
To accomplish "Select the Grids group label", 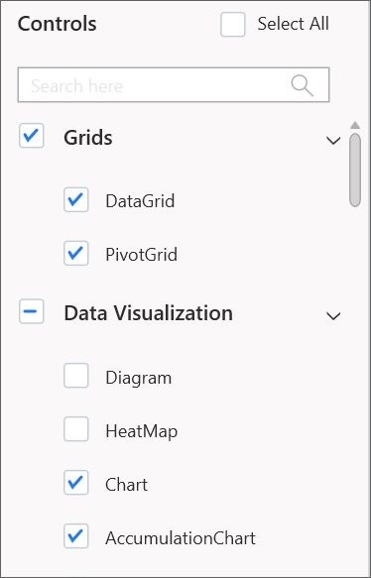I will coord(88,138).
